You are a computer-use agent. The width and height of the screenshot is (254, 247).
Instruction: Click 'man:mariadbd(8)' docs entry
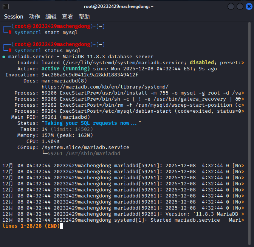64,81
